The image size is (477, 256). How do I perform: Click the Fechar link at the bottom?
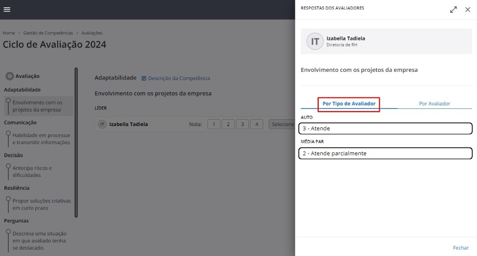461,247
